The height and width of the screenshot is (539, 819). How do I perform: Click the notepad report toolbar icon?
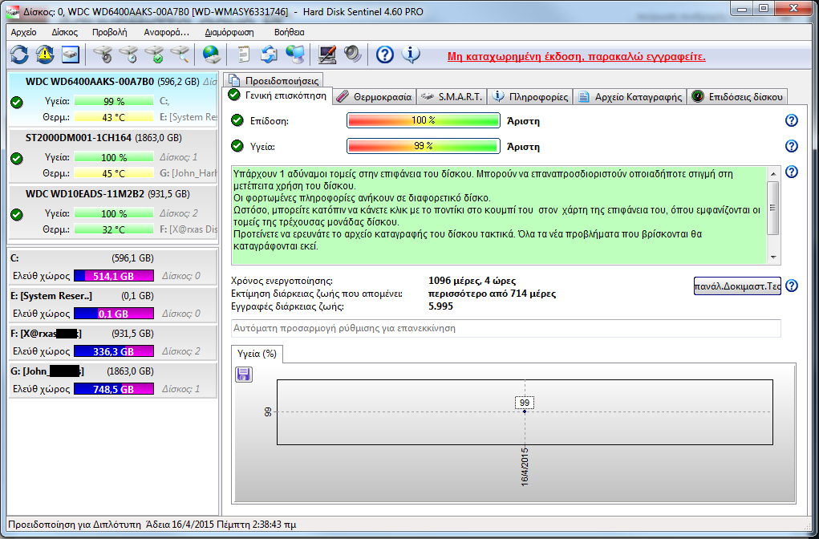[x=243, y=55]
